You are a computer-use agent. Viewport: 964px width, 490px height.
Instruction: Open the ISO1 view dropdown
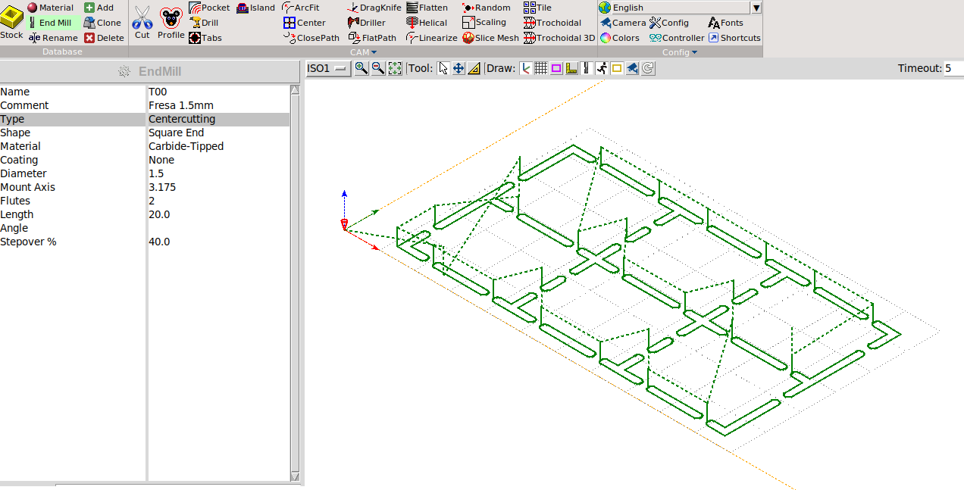[327, 68]
